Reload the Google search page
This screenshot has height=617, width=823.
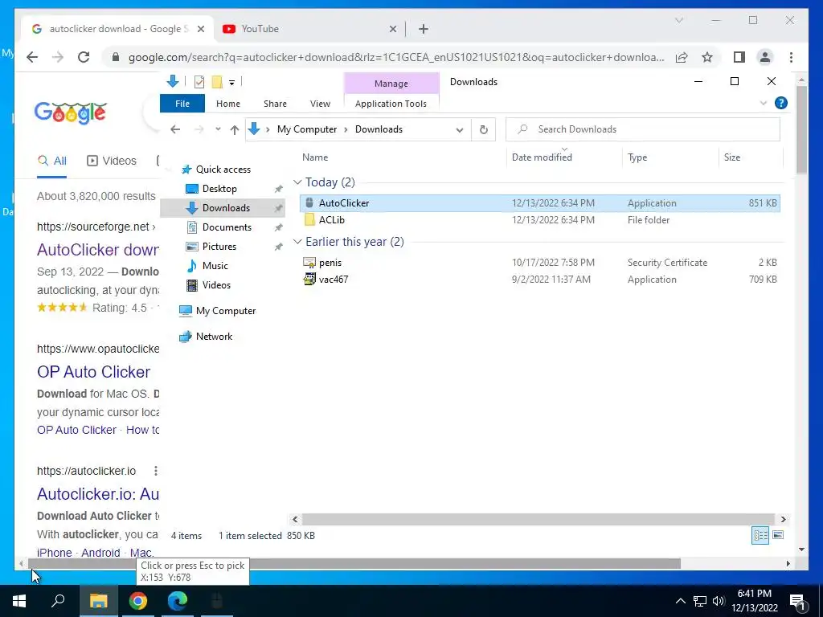tap(84, 57)
